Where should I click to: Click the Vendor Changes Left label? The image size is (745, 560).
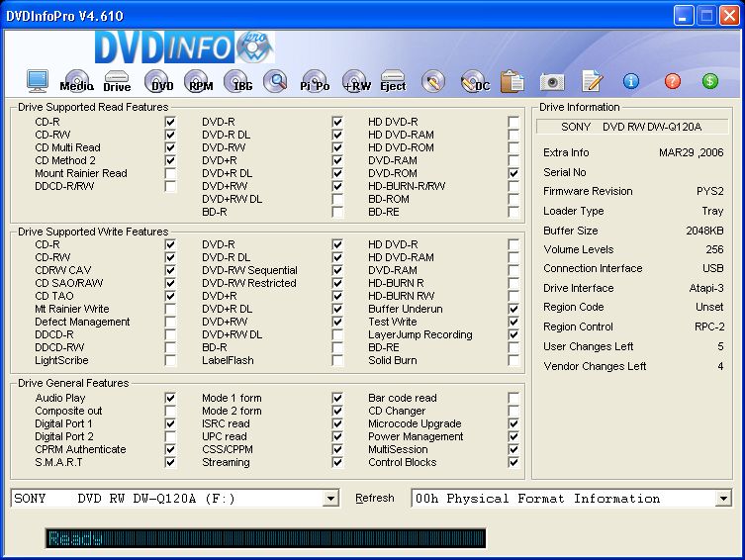pos(595,367)
